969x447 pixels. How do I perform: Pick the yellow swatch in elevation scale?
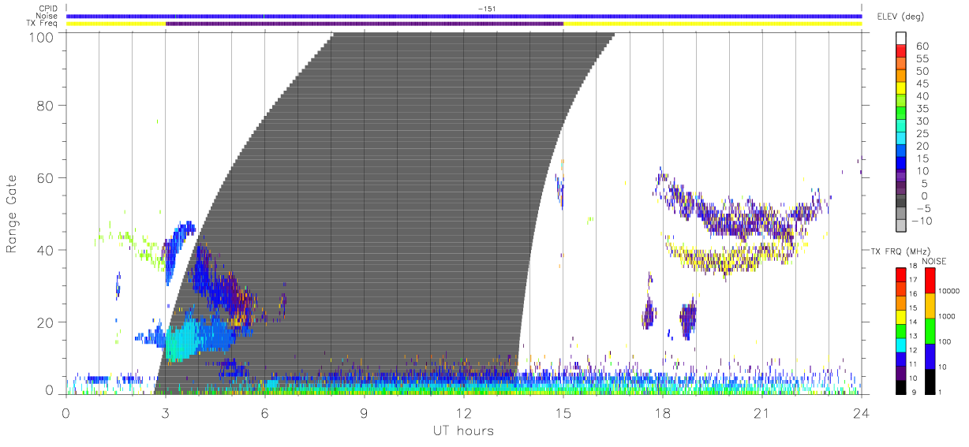tap(902, 89)
